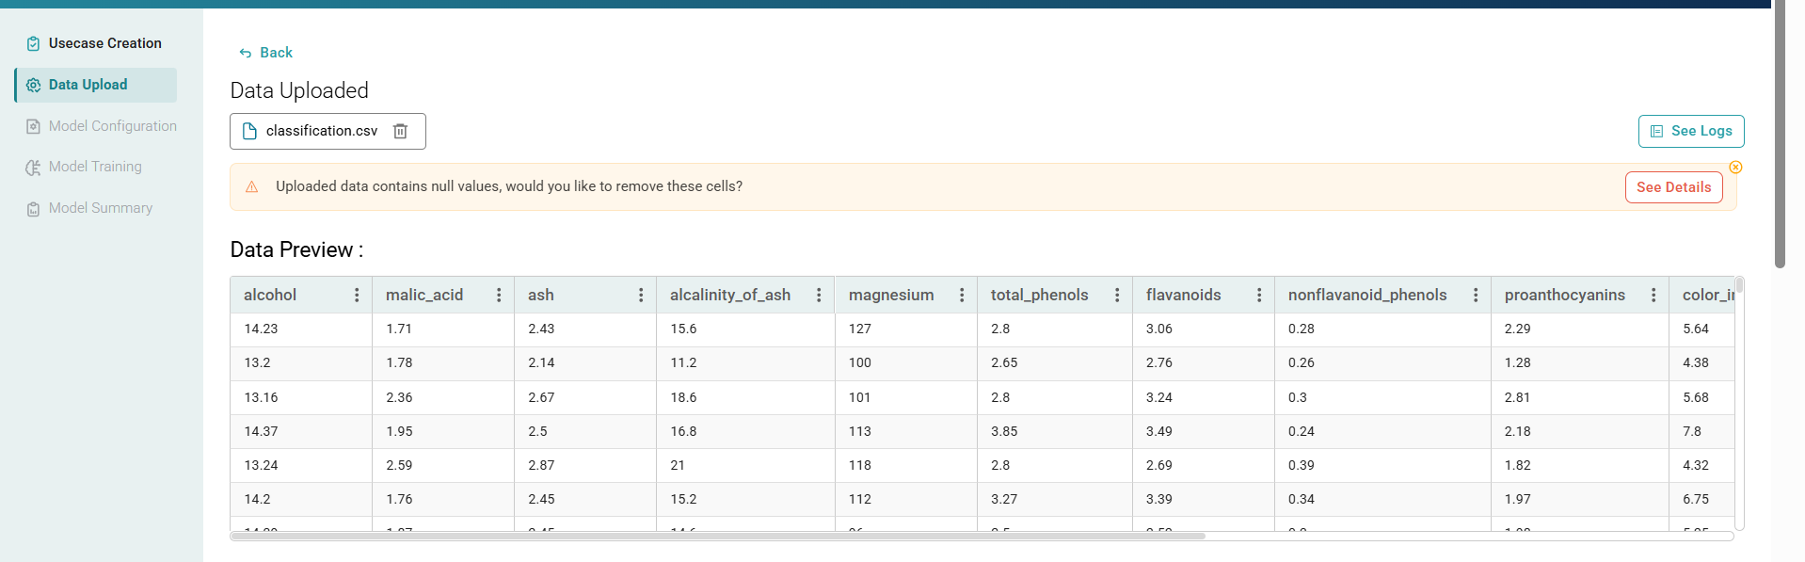1805x562 pixels.
Task: Click the Back arrow icon
Action: coord(246,54)
